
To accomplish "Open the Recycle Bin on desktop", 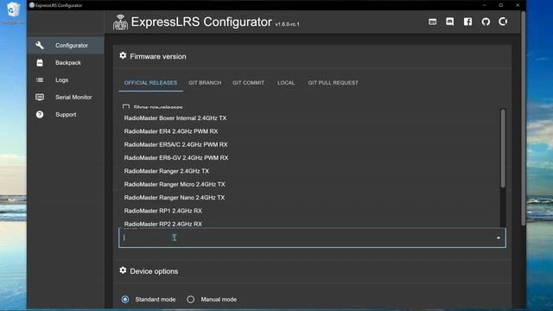I will (13, 13).
